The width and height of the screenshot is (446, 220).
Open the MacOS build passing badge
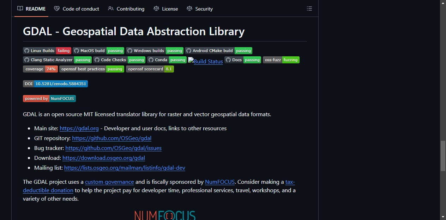tap(98, 51)
